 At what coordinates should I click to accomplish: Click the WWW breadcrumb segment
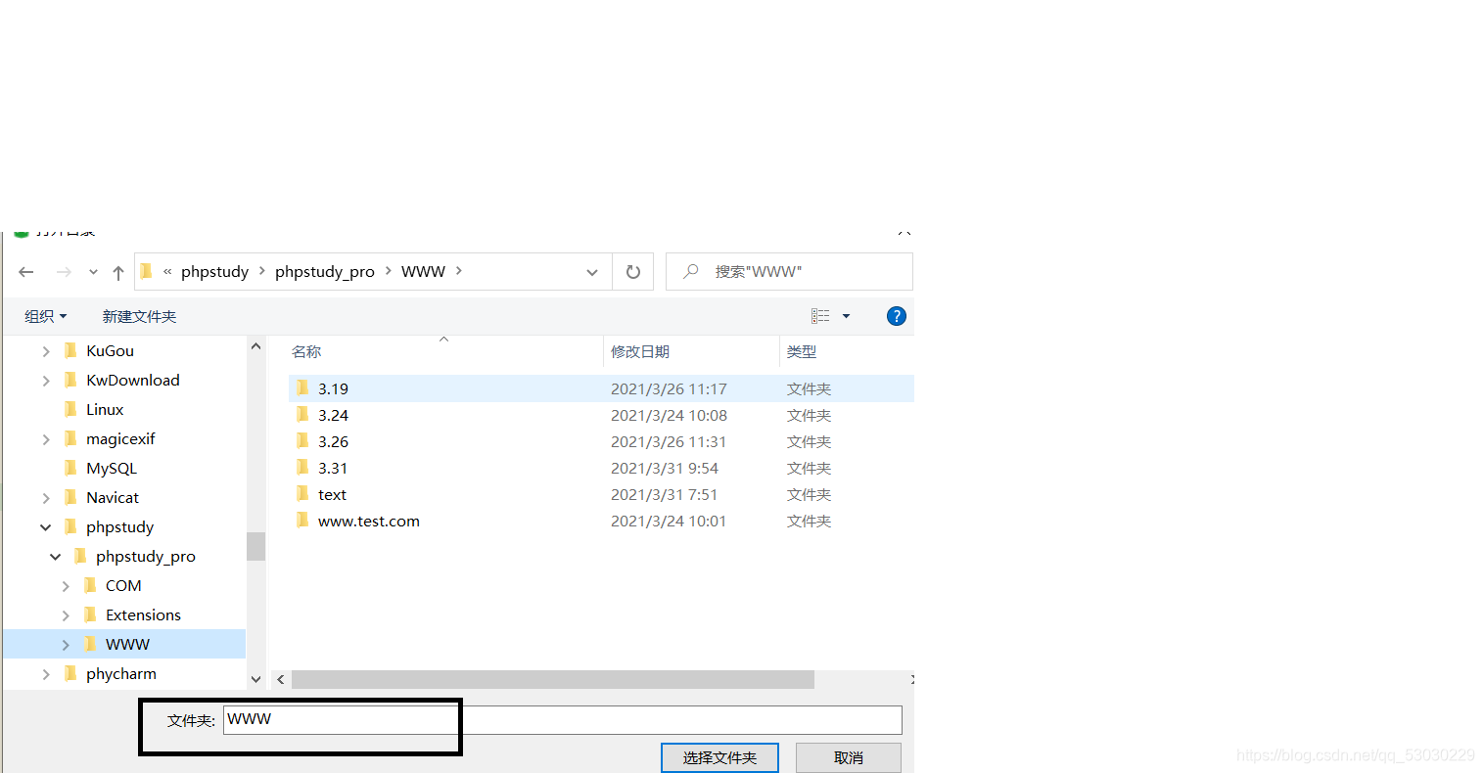tap(423, 272)
